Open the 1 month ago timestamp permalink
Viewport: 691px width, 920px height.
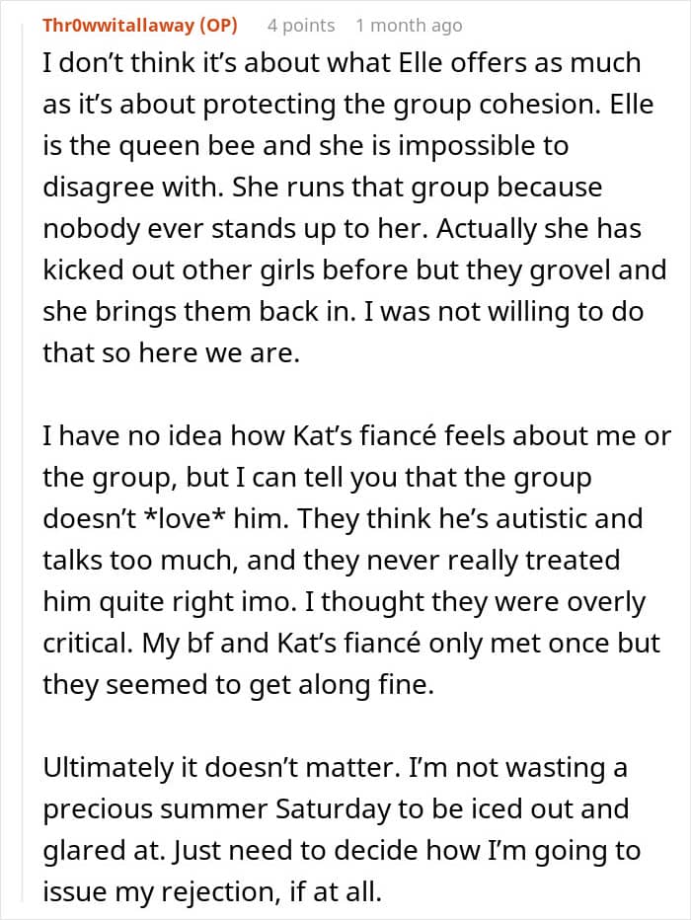409,26
